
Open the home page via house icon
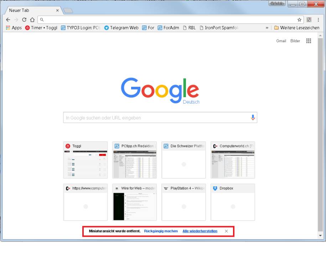click(32, 20)
